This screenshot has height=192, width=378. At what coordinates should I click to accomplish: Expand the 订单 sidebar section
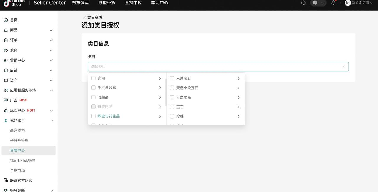[51, 40]
